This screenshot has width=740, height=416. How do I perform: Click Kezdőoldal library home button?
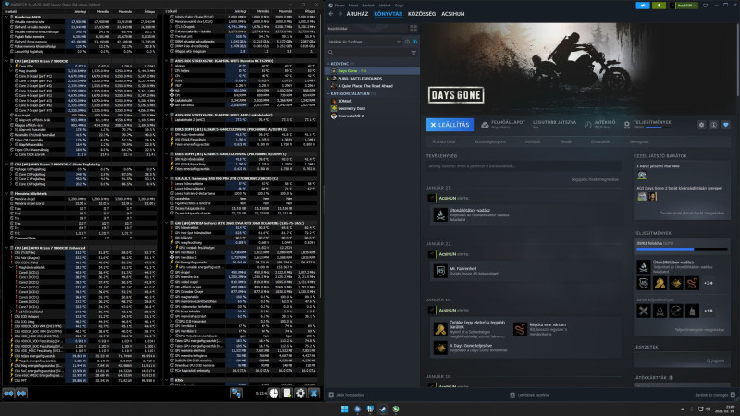366,29
